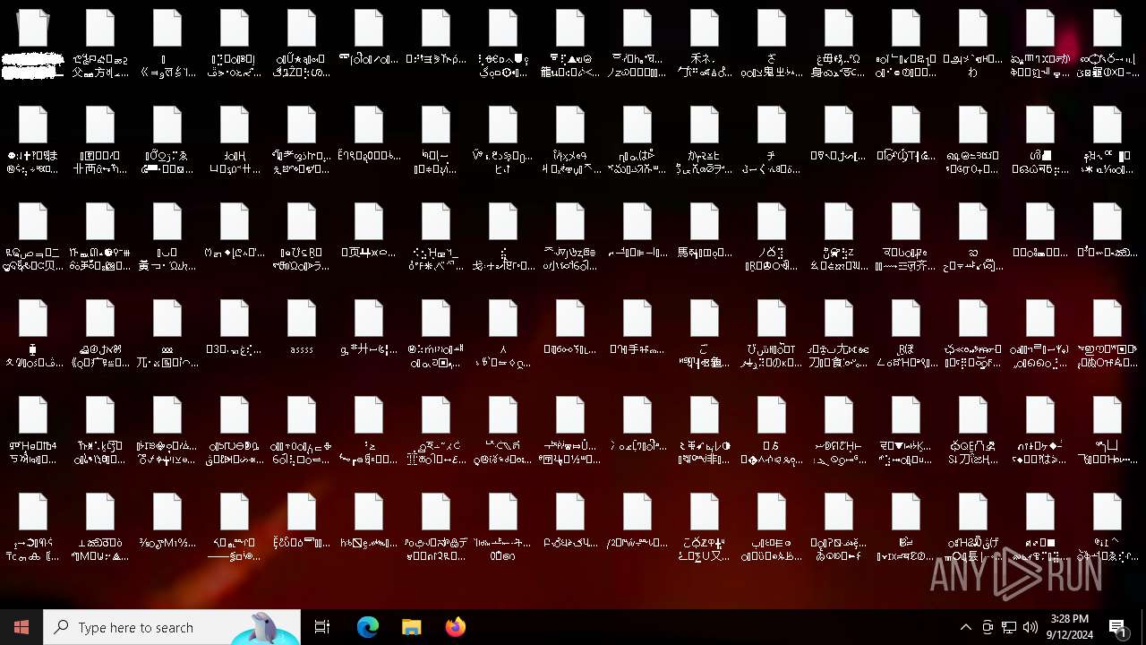This screenshot has width=1146, height=645.
Task: Open Task View from the taskbar
Action: (322, 627)
